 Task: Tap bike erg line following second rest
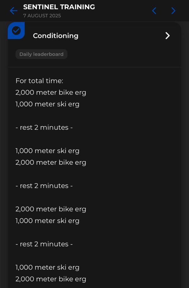(x=51, y=209)
